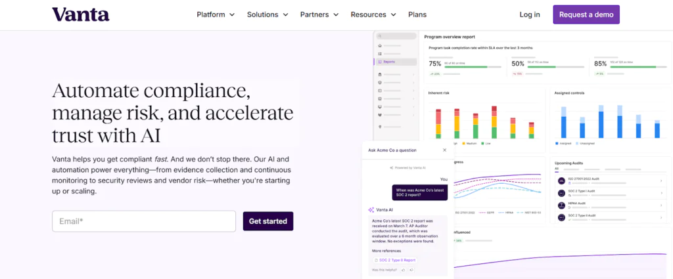Select the All tab in Upcoming Audits
The image size is (673, 279).
557,169
